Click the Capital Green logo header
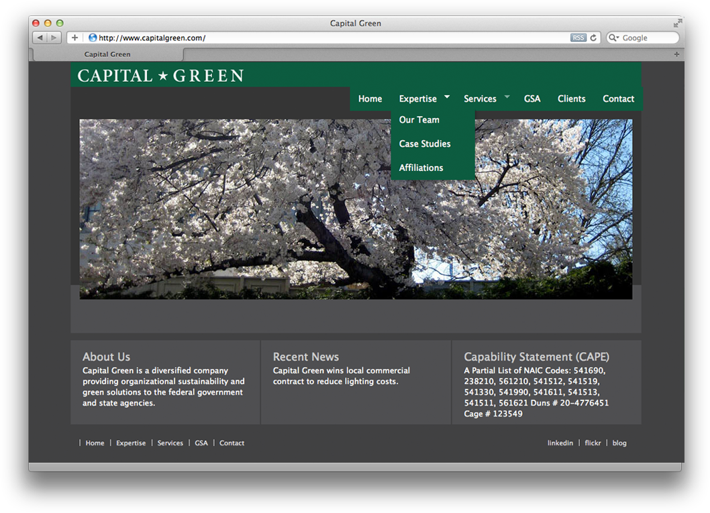The width and height of the screenshot is (710, 513). point(161,76)
